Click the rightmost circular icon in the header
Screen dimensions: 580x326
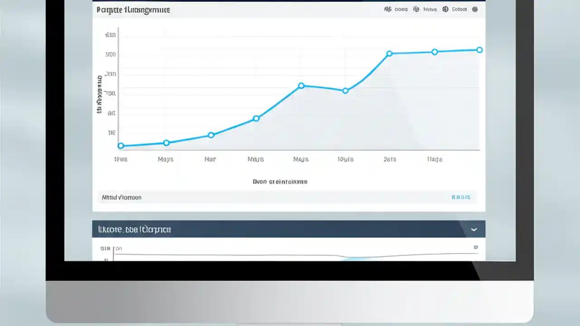474,9
